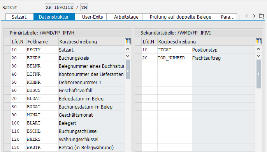Click the BUKRS field name cell

(42, 58)
